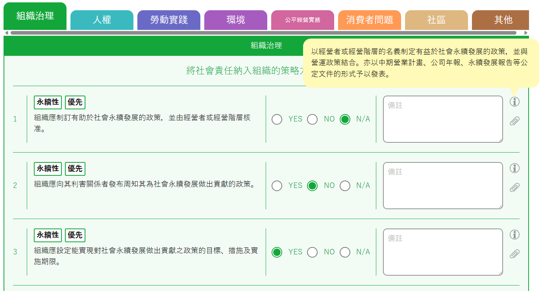542x291 pixels.
Task: Select NO for question 3
Action: [313, 252]
